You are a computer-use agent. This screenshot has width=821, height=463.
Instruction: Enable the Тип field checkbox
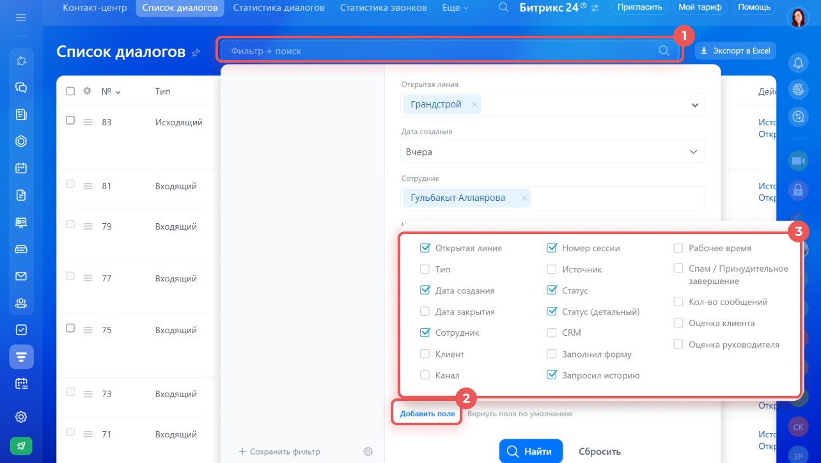[425, 269]
